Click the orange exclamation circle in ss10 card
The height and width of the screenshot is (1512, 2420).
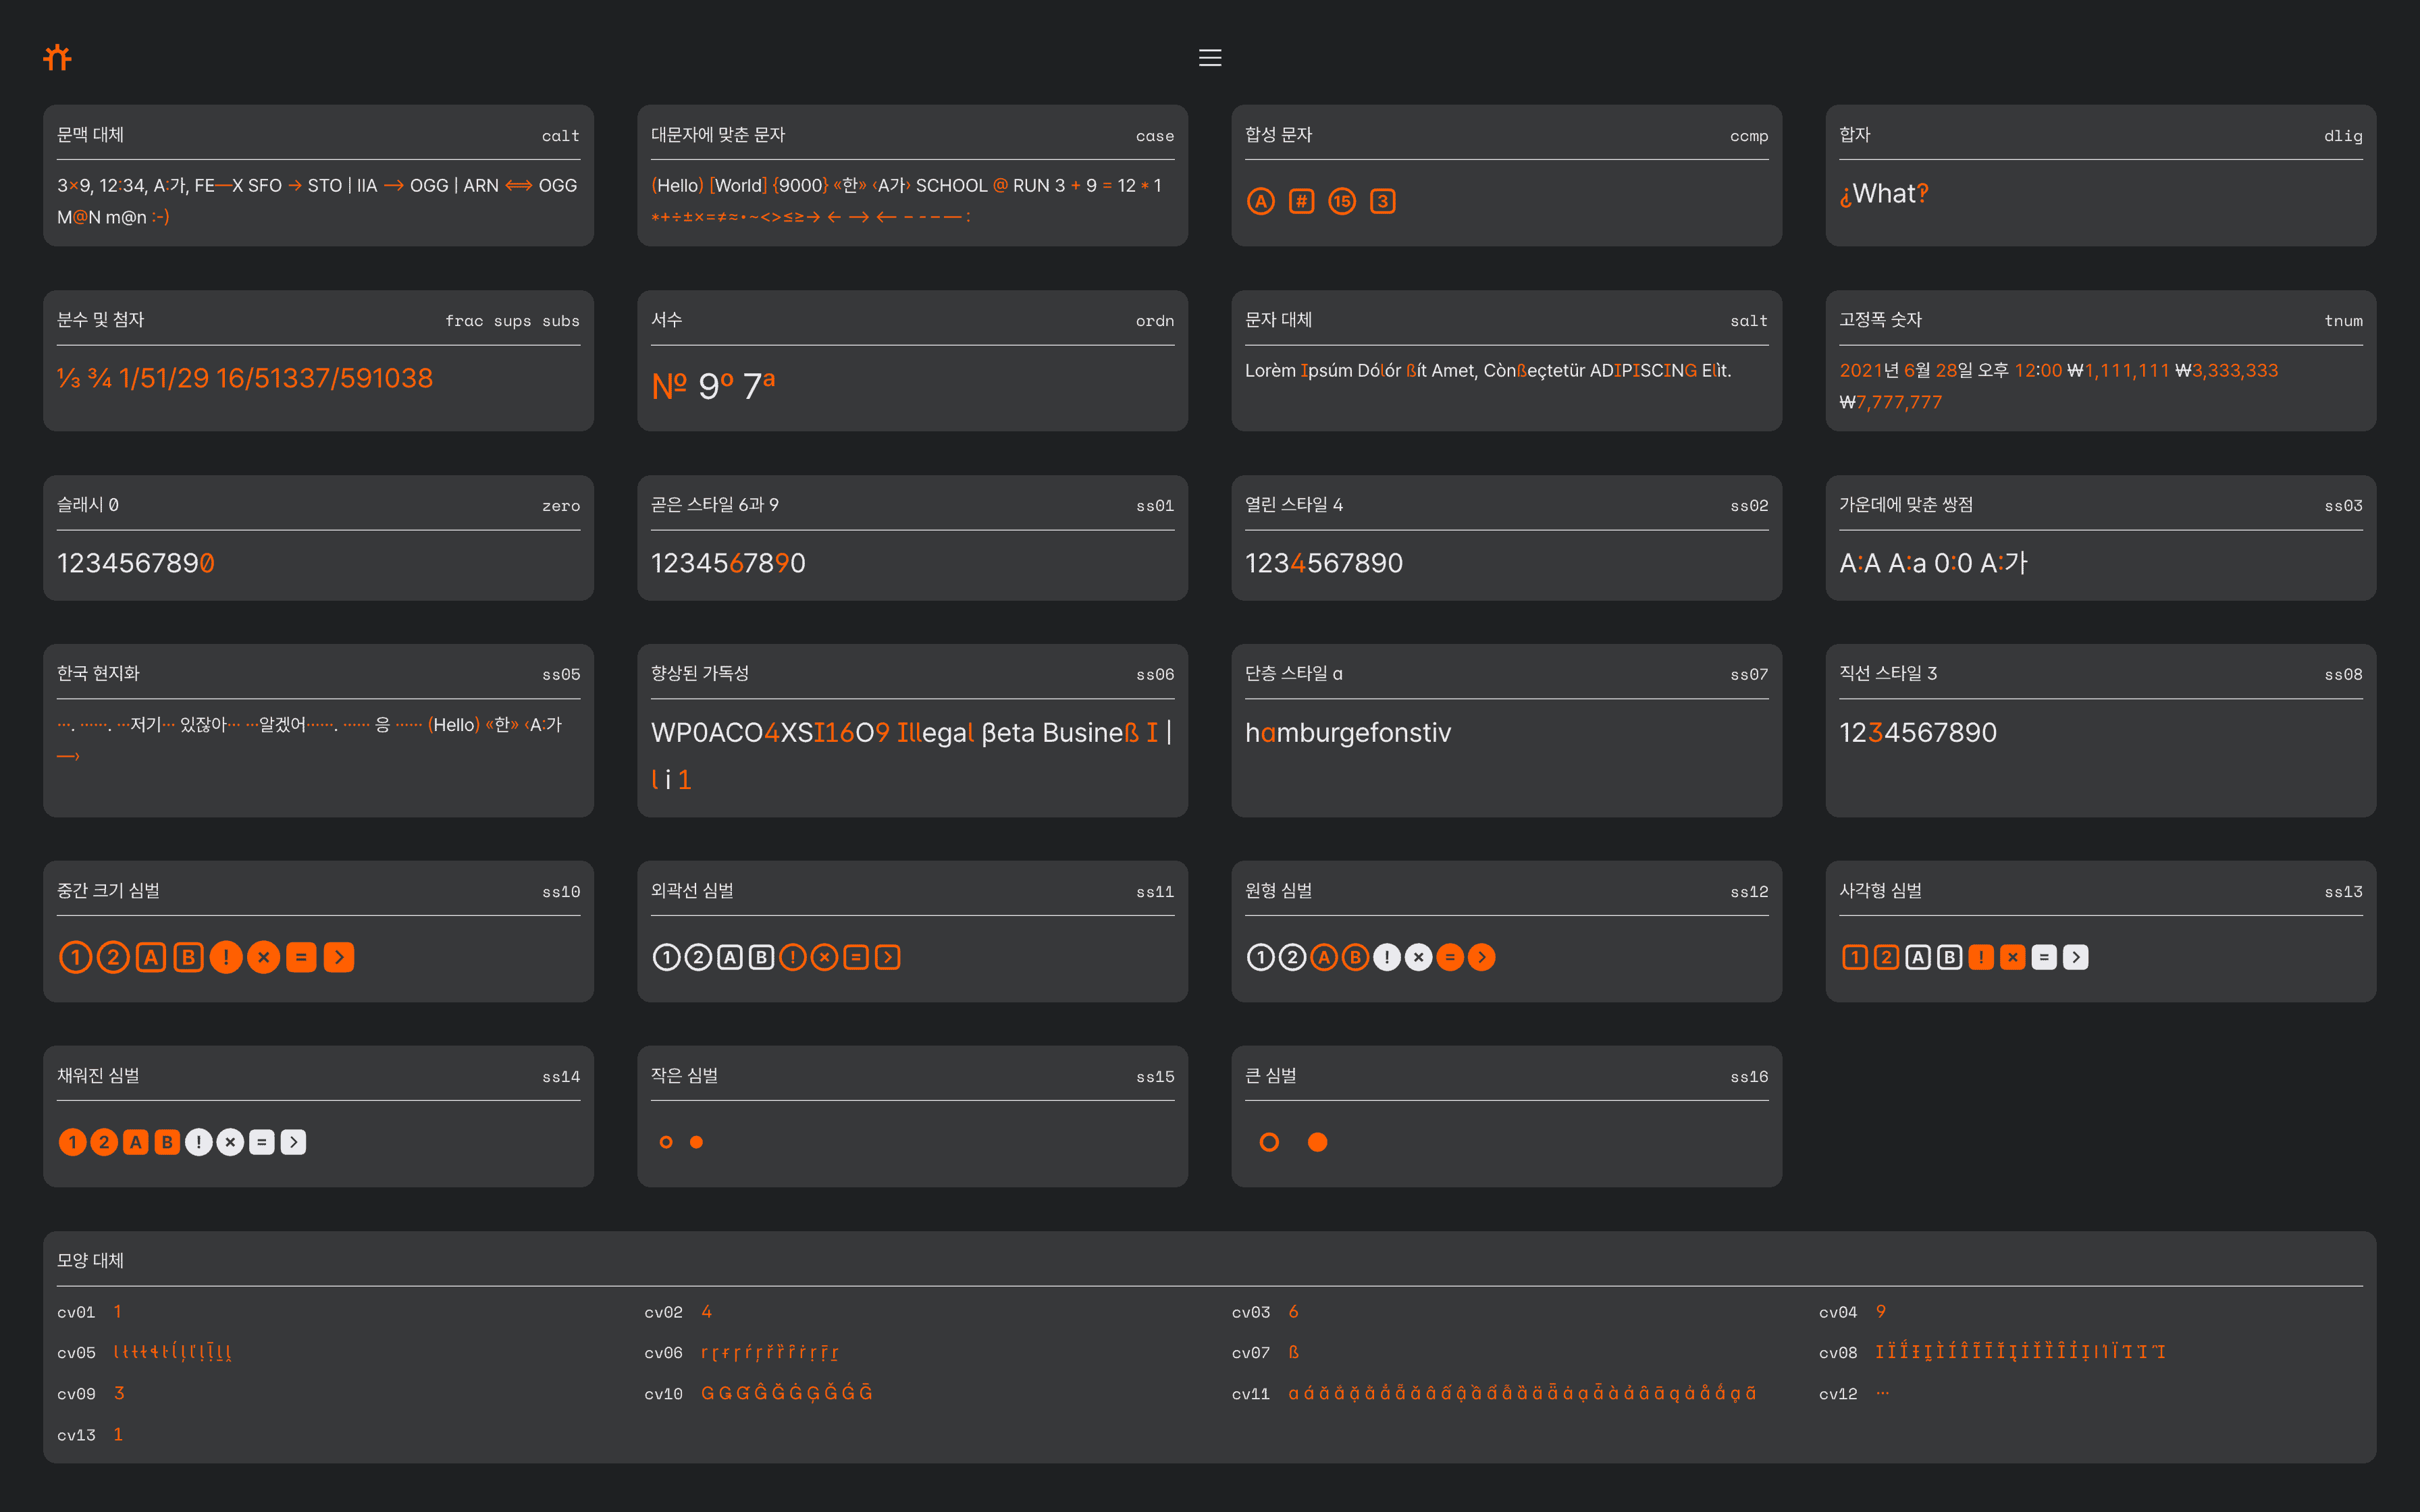coord(226,957)
